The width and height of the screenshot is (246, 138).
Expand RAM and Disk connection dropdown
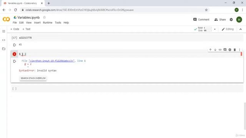[215, 29]
